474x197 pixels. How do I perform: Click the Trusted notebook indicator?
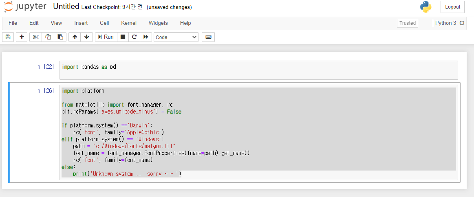[408, 23]
